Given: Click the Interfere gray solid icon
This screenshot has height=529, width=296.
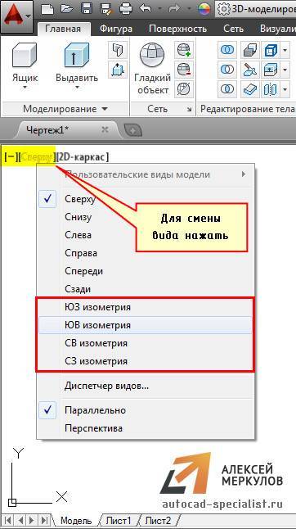Looking at the screenshot, I should point(249,51).
